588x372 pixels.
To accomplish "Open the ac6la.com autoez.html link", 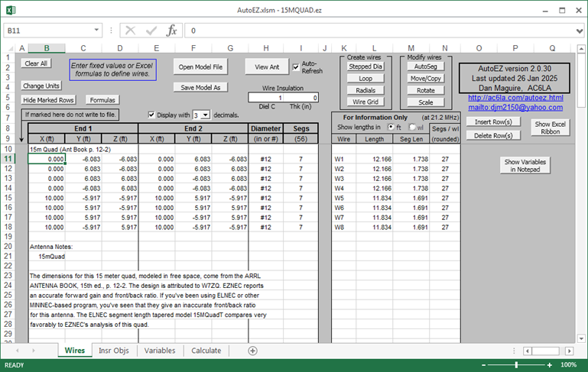I will tap(515, 98).
